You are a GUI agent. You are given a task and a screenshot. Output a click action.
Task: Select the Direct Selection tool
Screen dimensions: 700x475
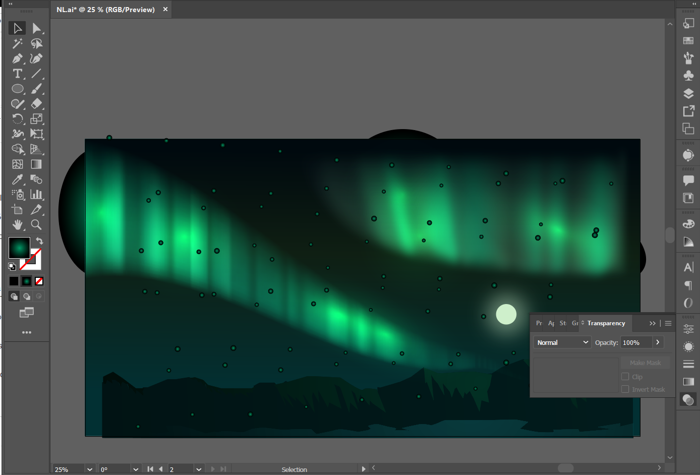[x=36, y=28]
